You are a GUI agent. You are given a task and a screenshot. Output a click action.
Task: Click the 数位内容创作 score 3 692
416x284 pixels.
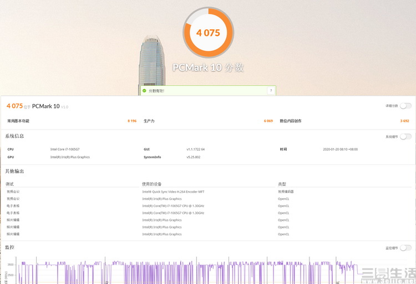click(x=404, y=121)
